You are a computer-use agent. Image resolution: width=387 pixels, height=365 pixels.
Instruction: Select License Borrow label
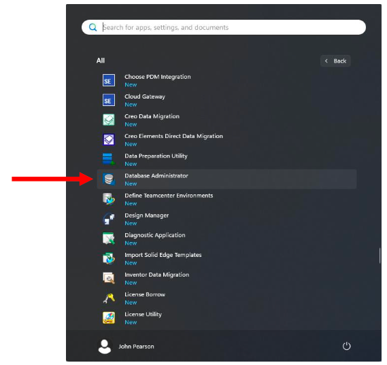[x=145, y=294]
